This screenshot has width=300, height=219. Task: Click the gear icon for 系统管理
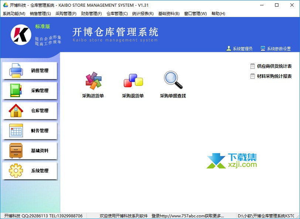(x=16, y=170)
